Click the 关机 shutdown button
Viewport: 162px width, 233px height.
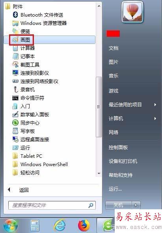click(119, 205)
